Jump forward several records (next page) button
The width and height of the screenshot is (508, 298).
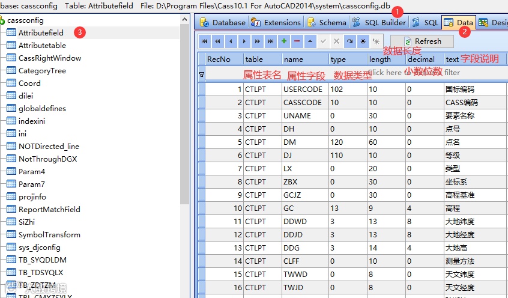click(x=257, y=41)
